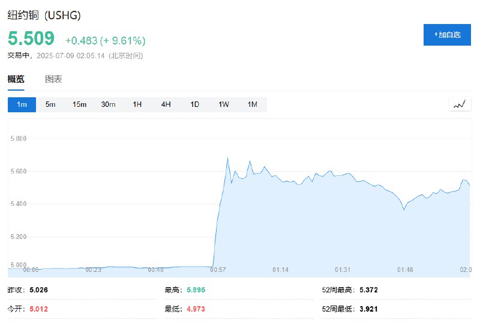Screen dimensions: 480x323
Task: Click the 00:40 time axis label
Action: pos(155,270)
